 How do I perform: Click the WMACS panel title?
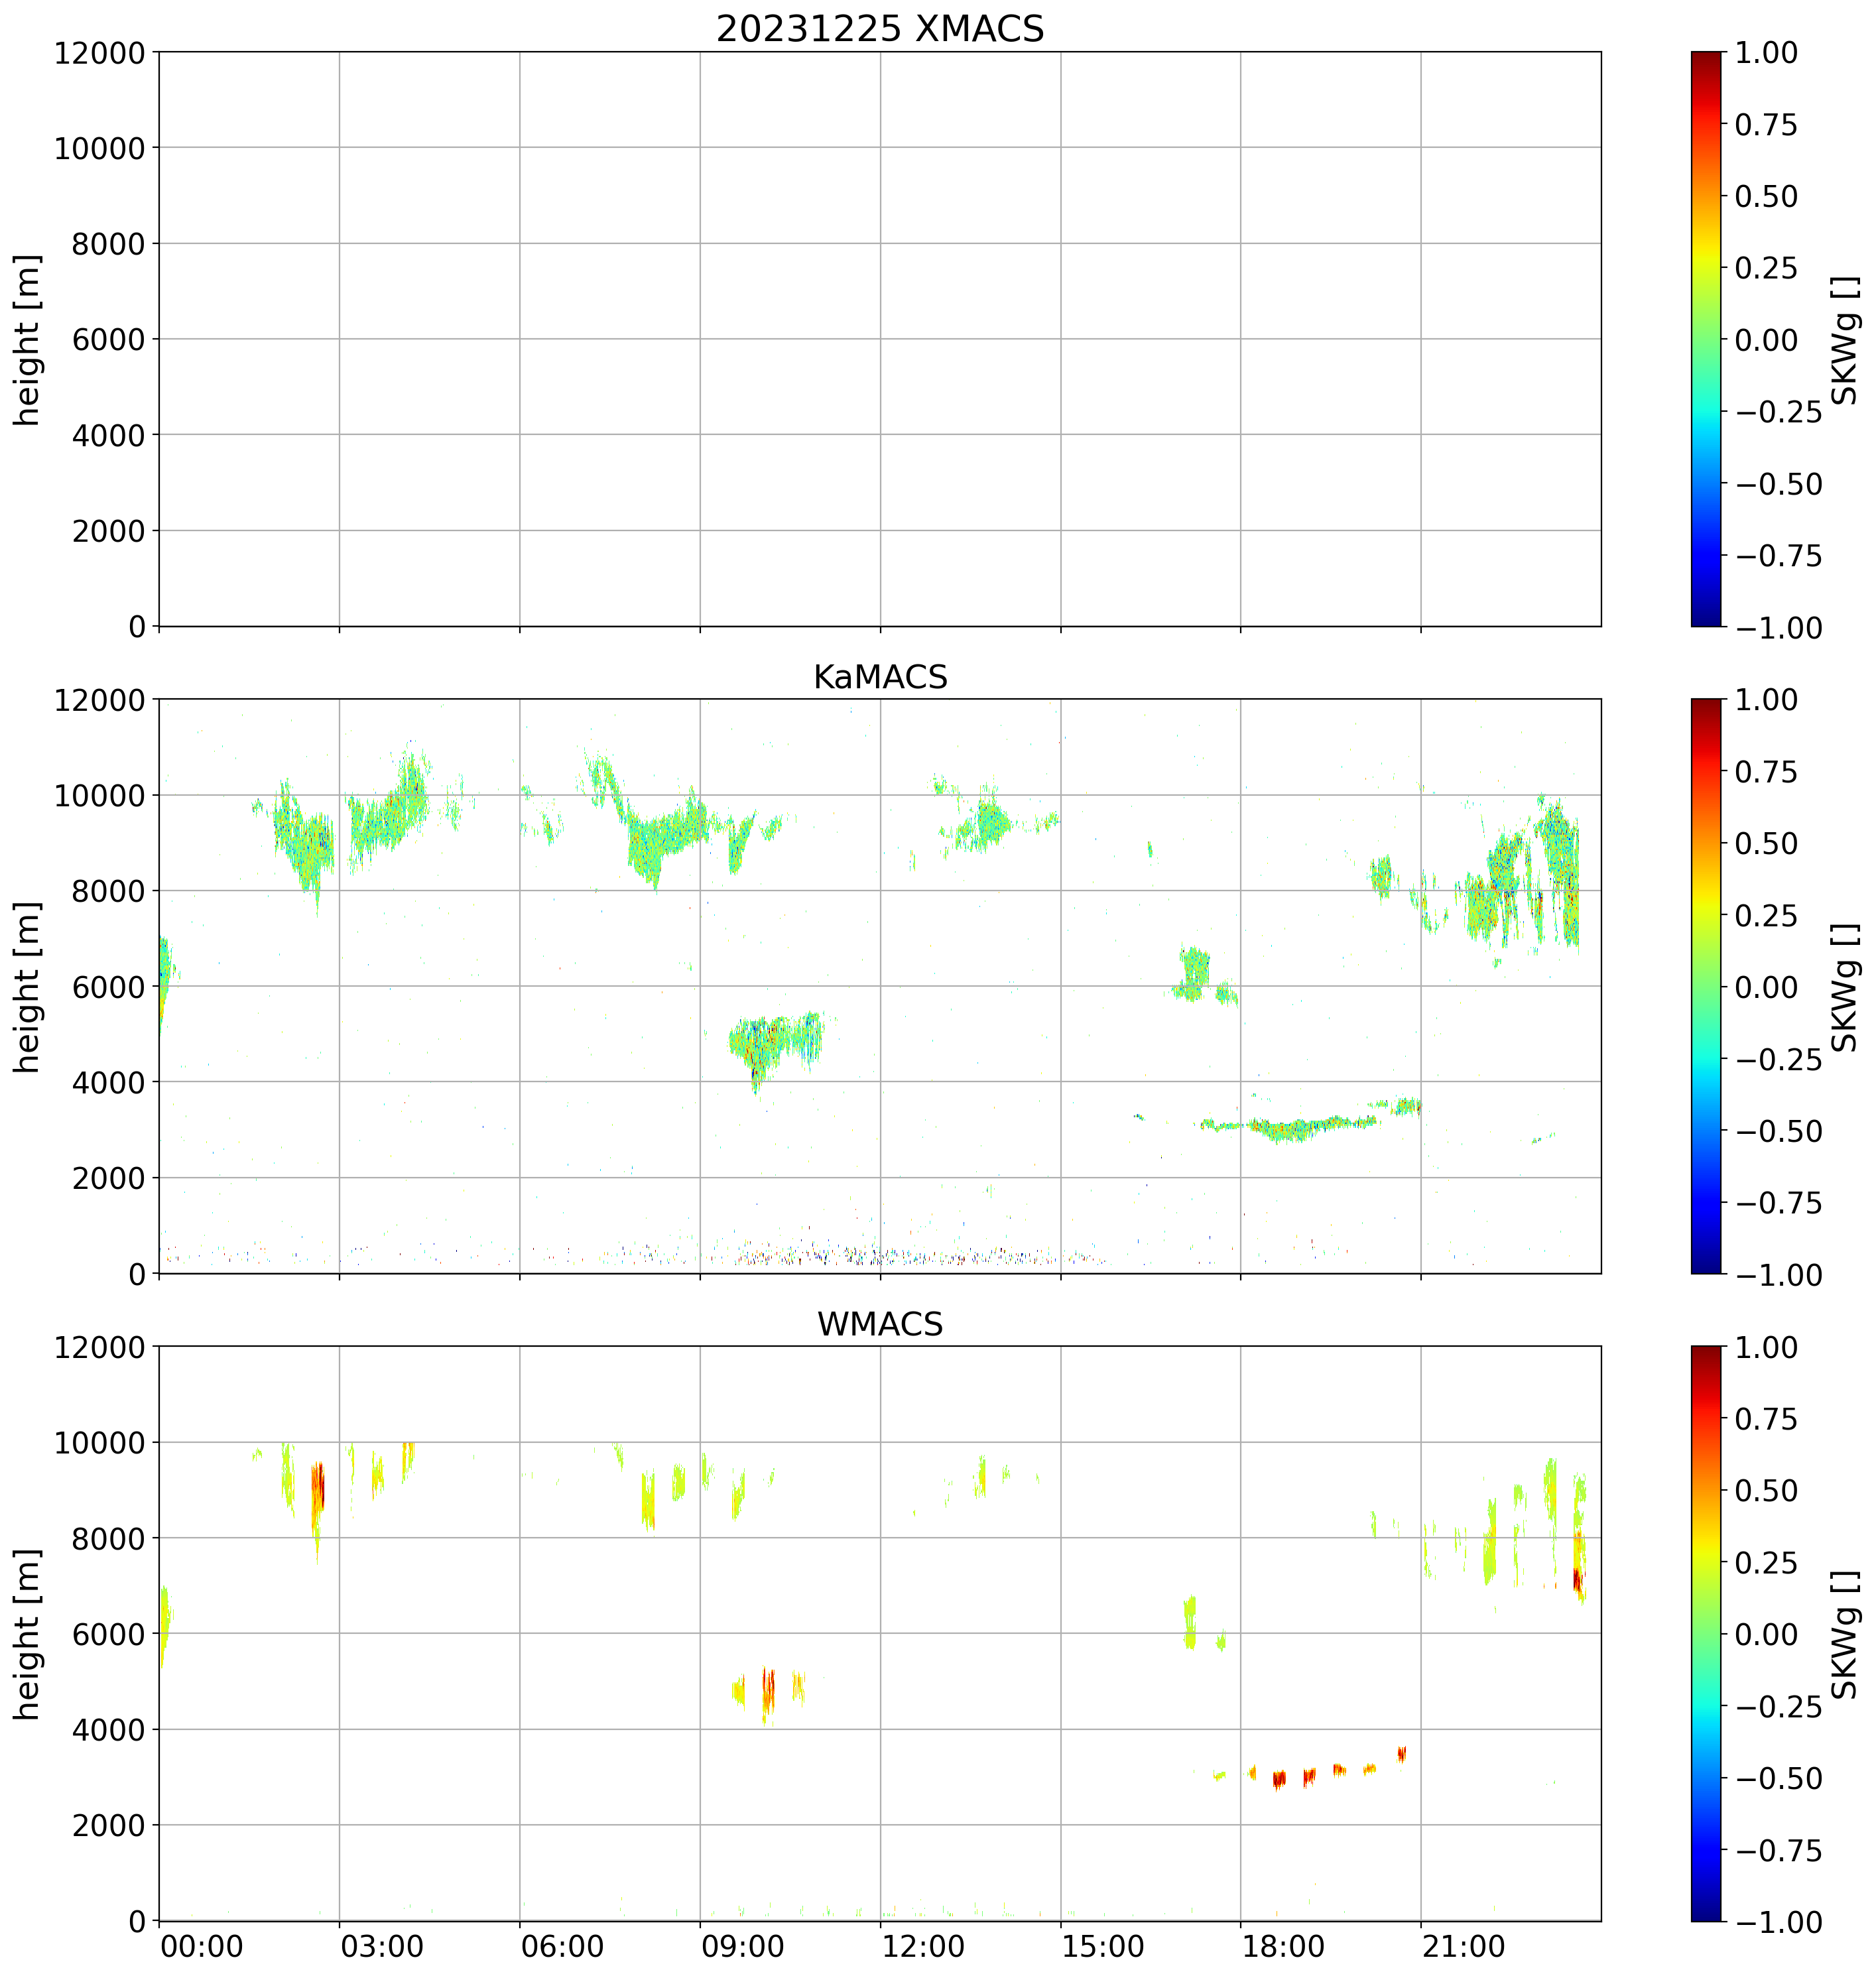click(x=880, y=1324)
